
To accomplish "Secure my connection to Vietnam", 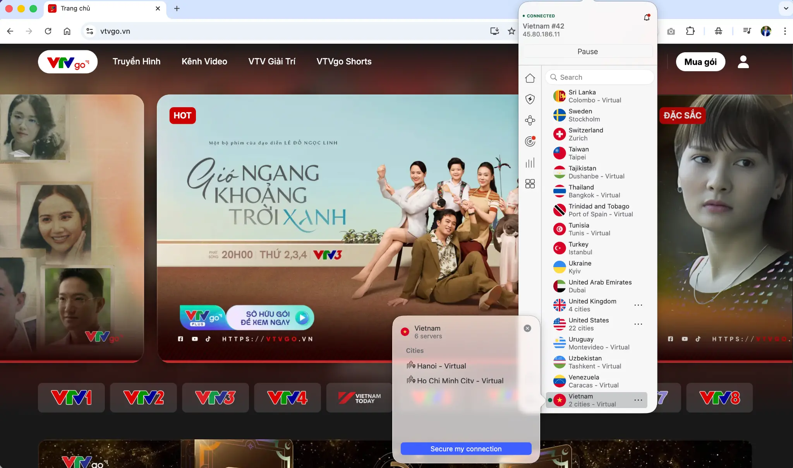I will [x=465, y=449].
